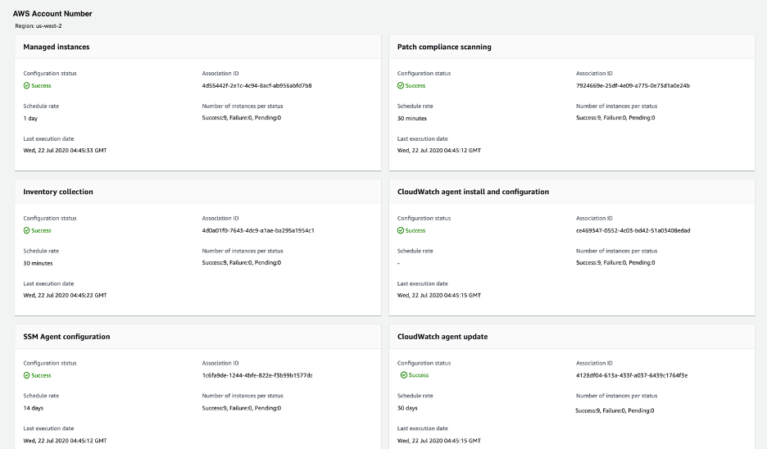Click the SSM Agent association ID starting 1c6fa9de
Viewport: 767px width, 449px height.
click(x=257, y=375)
